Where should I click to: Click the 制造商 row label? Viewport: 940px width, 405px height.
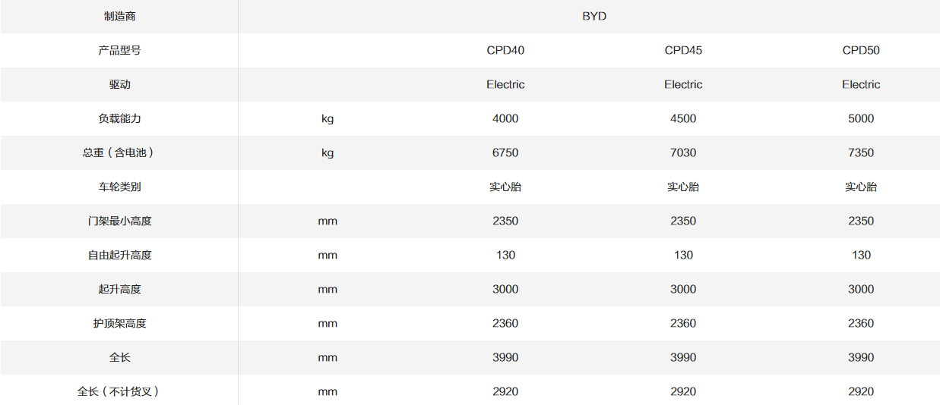point(119,16)
